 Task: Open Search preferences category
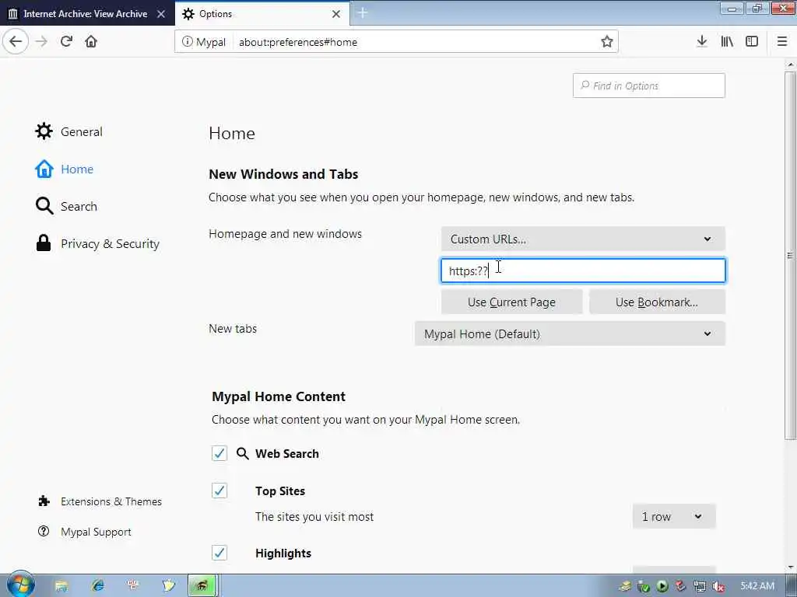click(x=66, y=206)
